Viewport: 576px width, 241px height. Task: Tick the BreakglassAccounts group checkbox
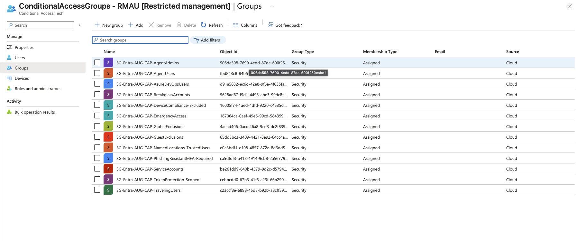tap(97, 94)
